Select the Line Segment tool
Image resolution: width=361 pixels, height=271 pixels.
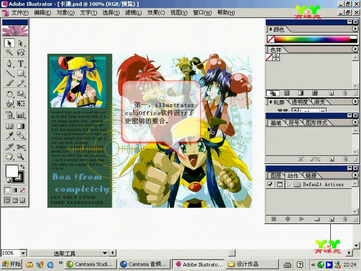[x=9, y=73]
